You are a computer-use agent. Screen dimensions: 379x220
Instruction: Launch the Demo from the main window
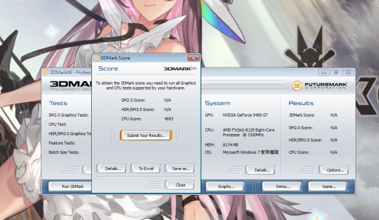click(x=282, y=186)
